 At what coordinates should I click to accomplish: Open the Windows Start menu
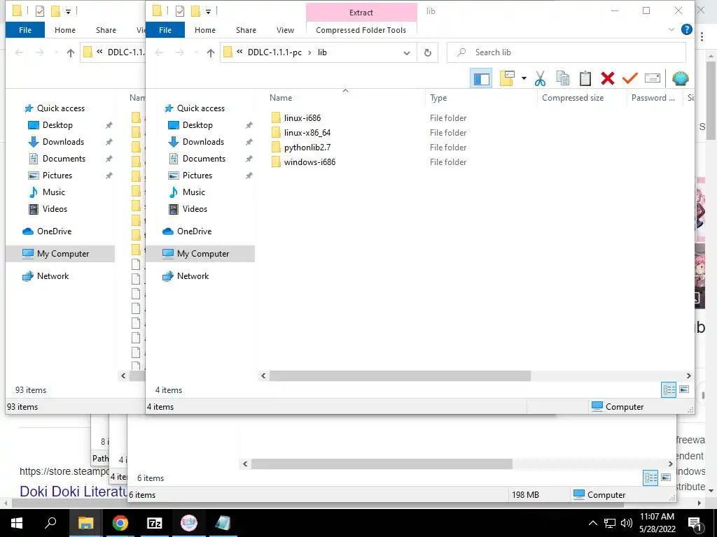click(x=17, y=523)
